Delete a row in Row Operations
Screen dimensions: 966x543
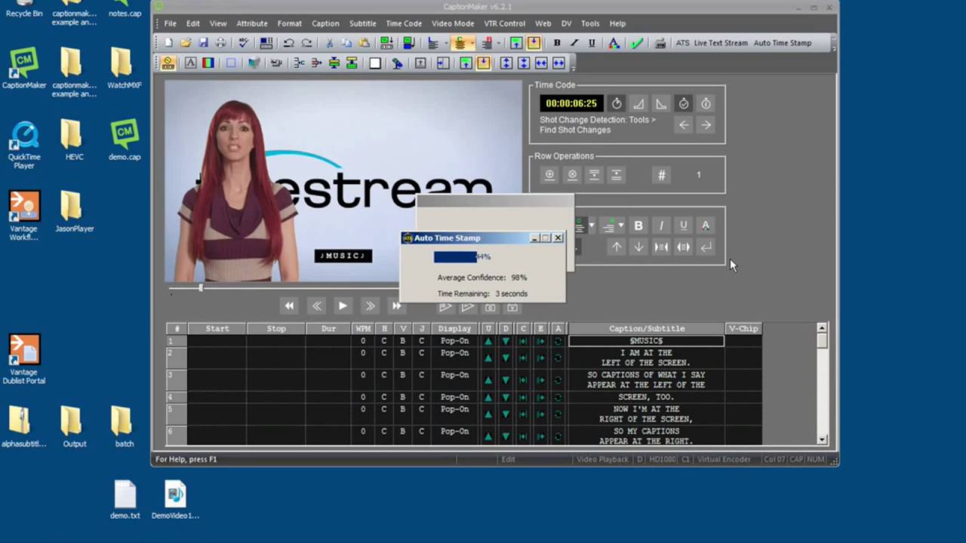pos(572,175)
